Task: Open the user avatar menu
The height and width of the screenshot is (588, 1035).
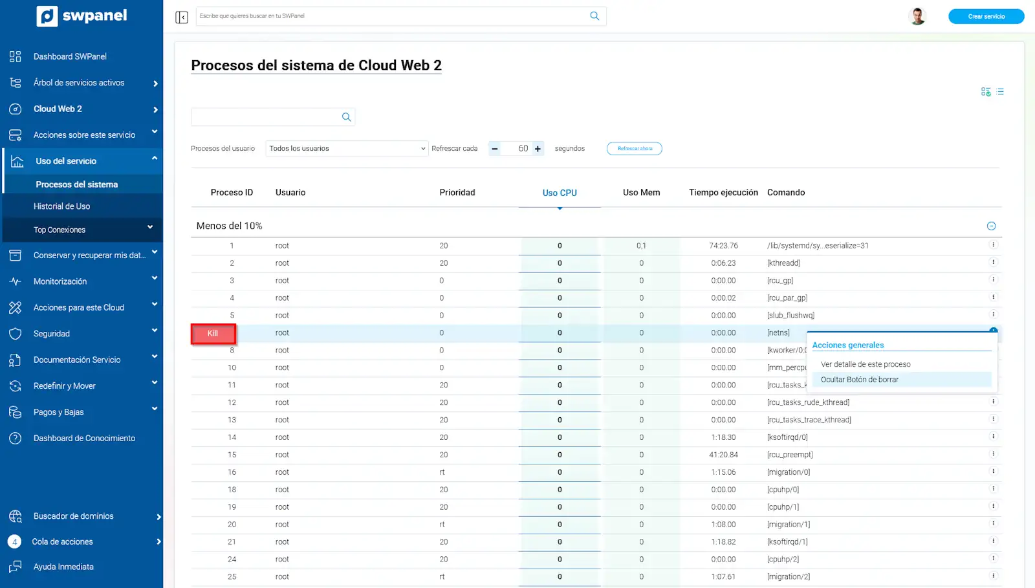Action: coord(917,16)
